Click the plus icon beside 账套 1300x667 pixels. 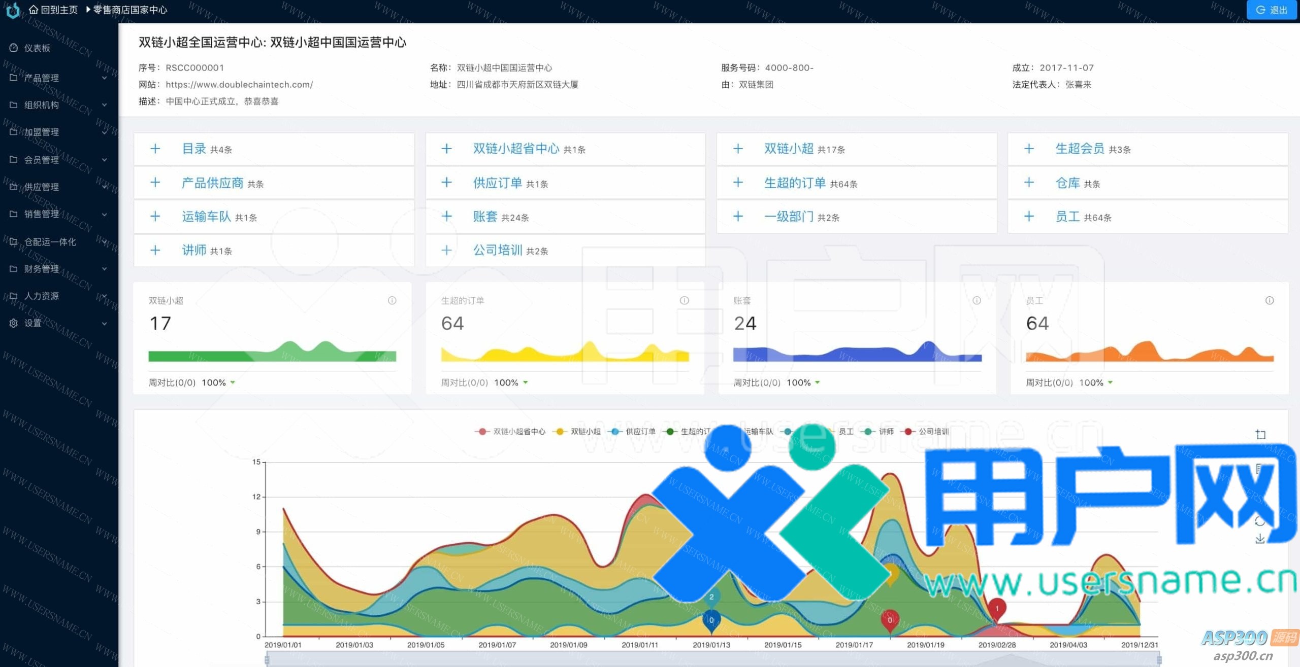[446, 217]
